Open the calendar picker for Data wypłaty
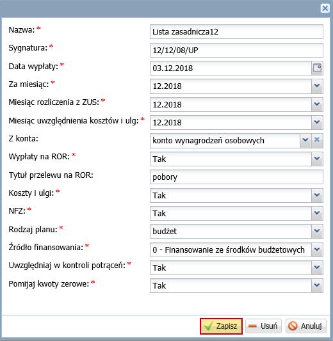 [317, 68]
